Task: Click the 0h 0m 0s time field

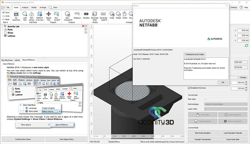Action: pyautogui.click(x=241, y=67)
